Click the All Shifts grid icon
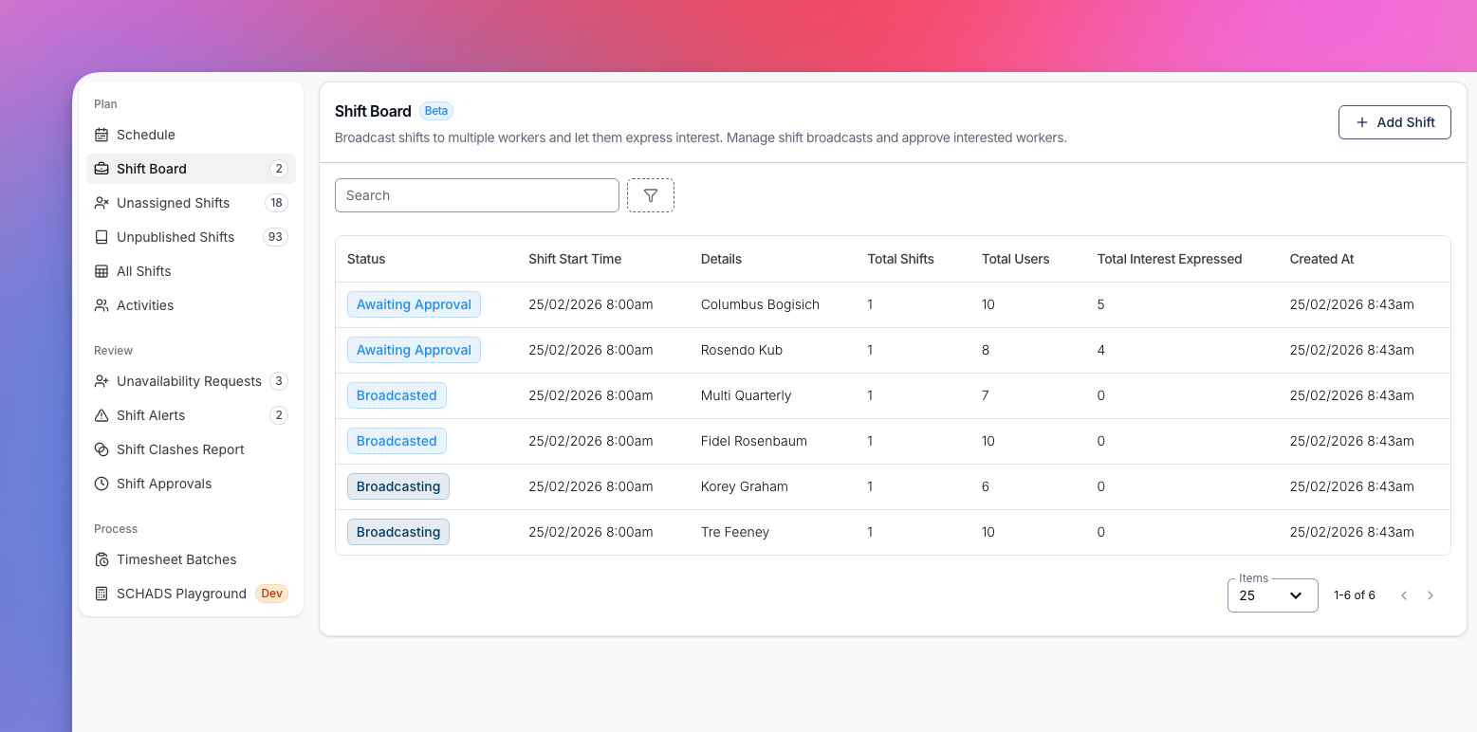This screenshot has width=1477, height=732. [102, 271]
